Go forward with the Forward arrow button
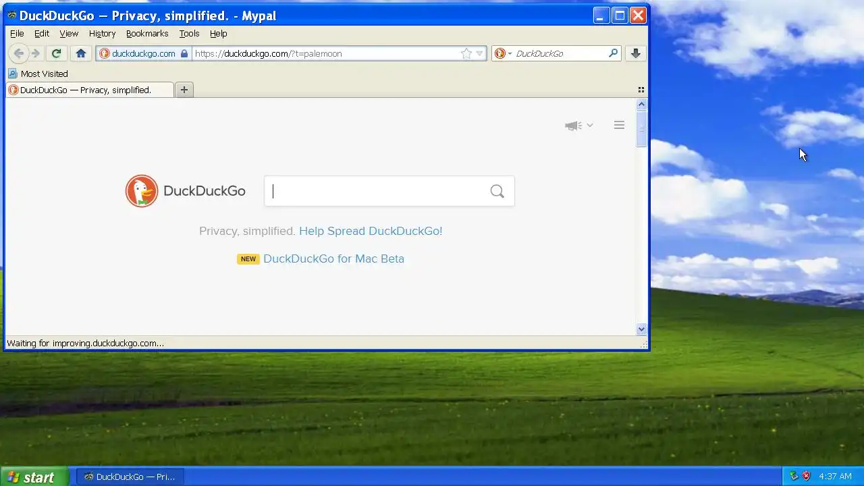The image size is (864, 486). (36, 53)
